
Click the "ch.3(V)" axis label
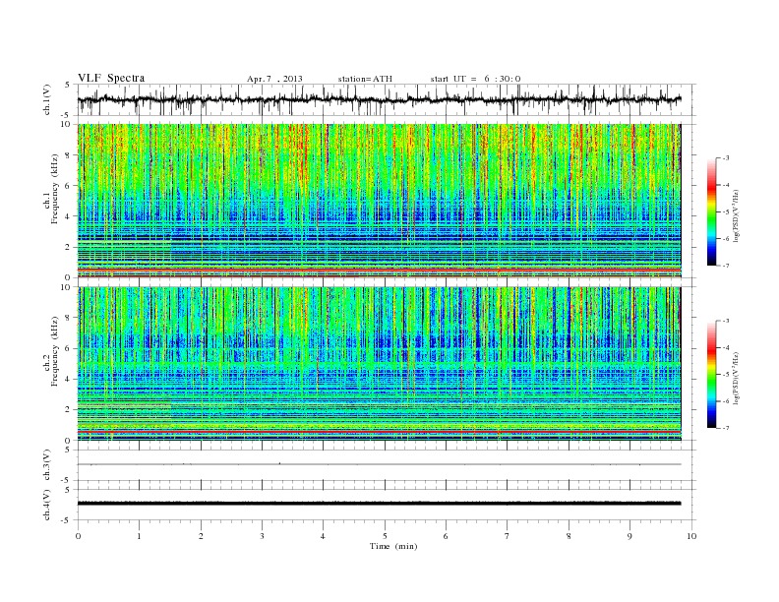47,465
